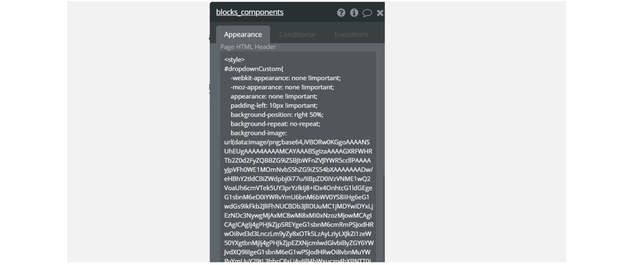Click the blocks_components title link

[x=249, y=12]
